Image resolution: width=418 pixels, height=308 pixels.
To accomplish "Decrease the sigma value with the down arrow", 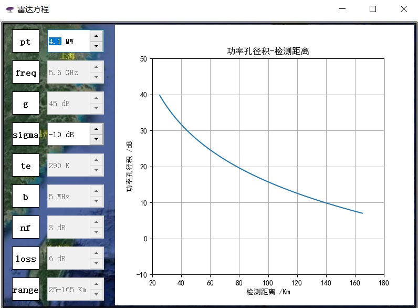I will (x=96, y=139).
